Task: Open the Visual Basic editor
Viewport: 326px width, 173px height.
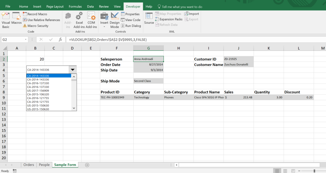Action: point(6,20)
